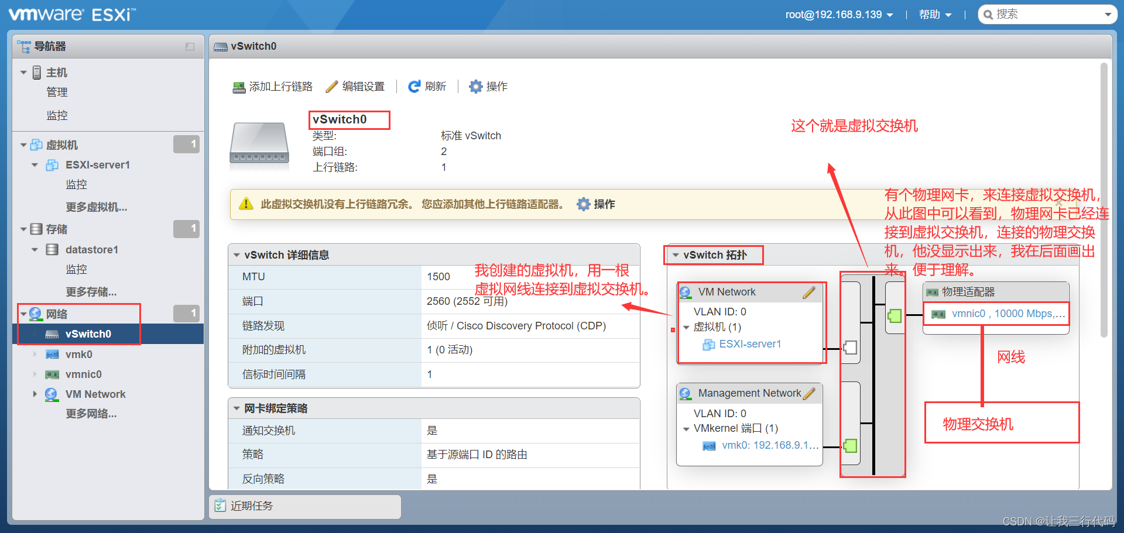
Task: Collapse the vSwitch details (详细信息) section
Action: [237, 255]
